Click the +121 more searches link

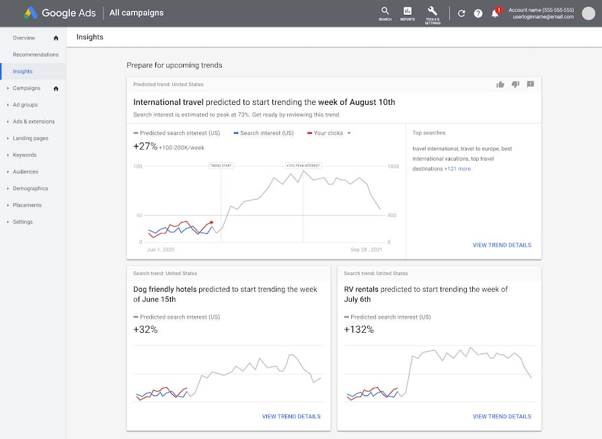(x=457, y=169)
